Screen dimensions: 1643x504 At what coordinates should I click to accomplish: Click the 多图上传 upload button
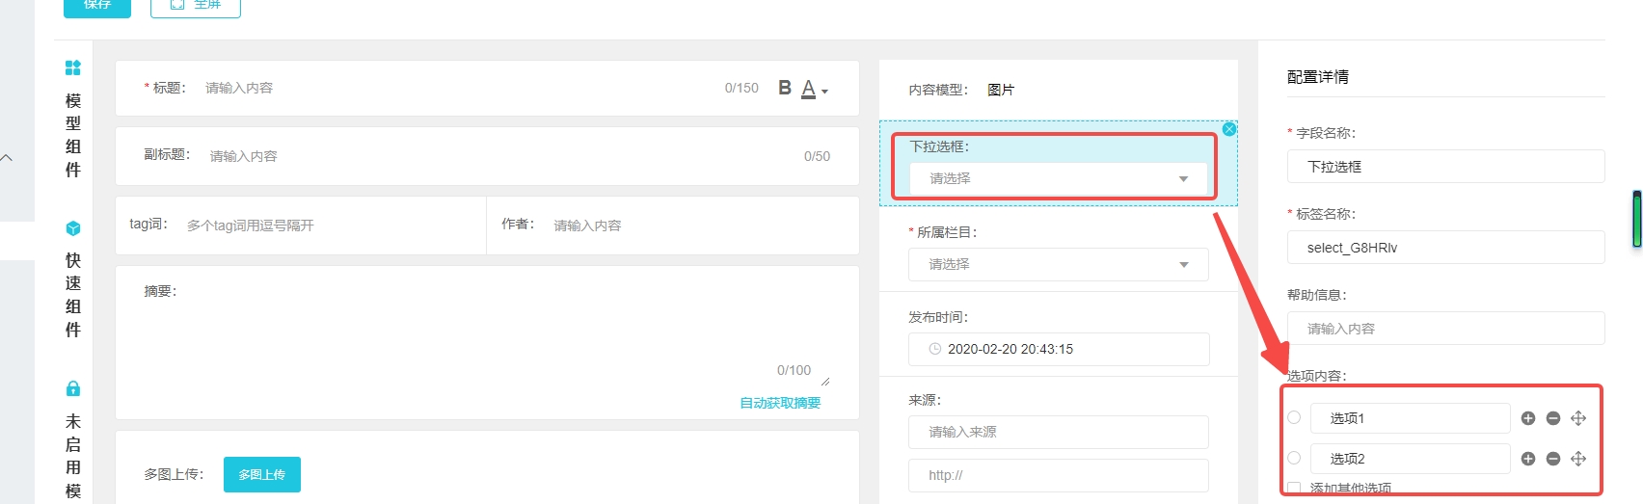click(x=262, y=474)
